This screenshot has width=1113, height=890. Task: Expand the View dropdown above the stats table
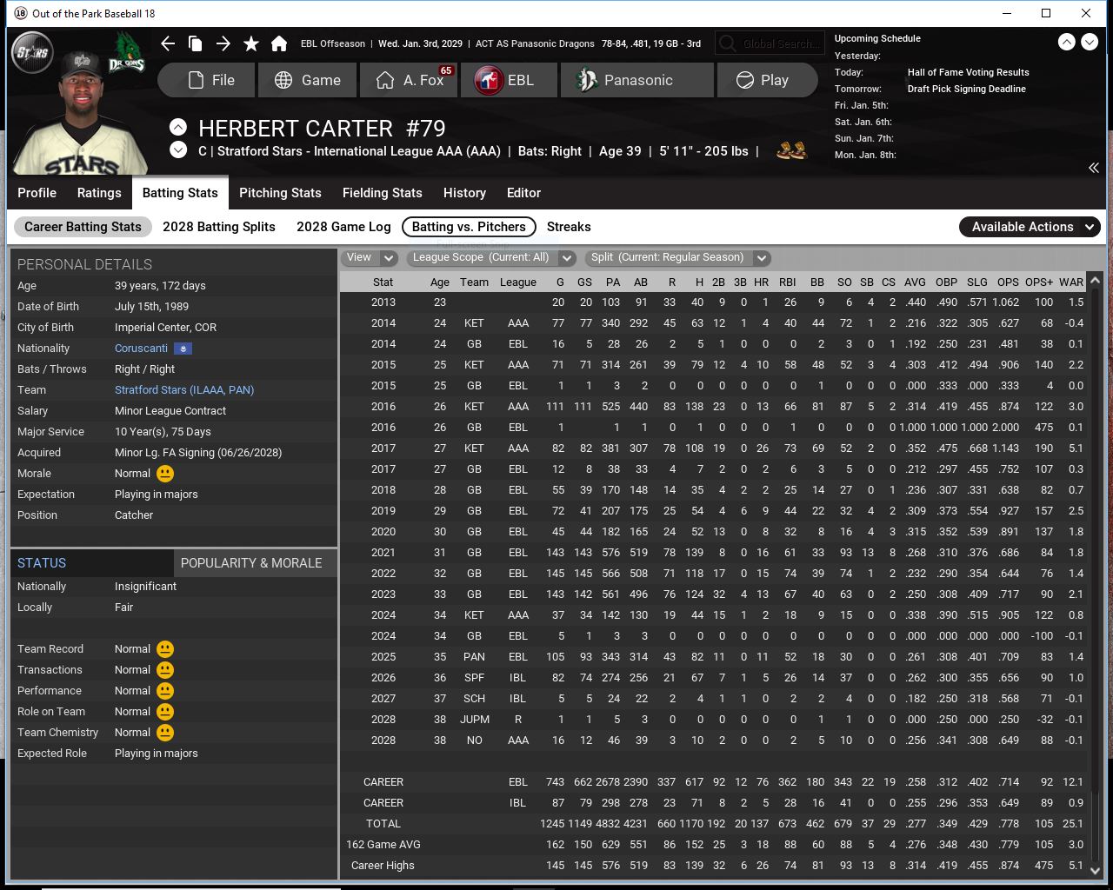click(370, 257)
